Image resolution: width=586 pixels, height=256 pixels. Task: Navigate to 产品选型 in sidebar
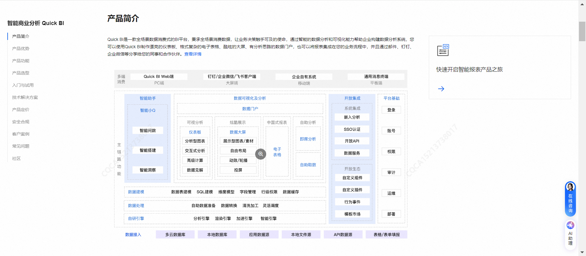21,73
